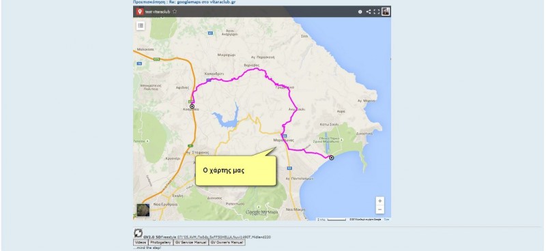Click the yellow Ο χάρτης μας callout
Viewport: 546px width, 251px height.
click(x=235, y=171)
